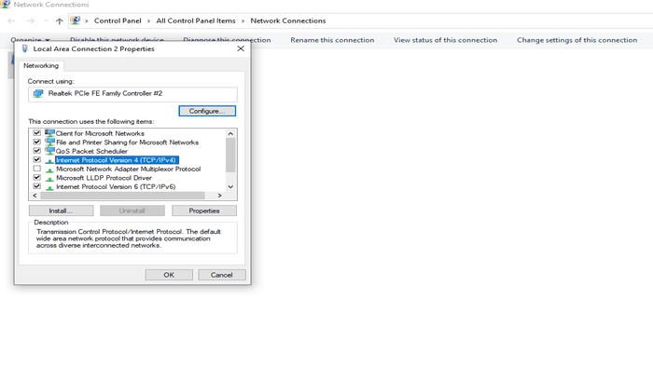Go up one level with the up arrow
The image size is (653, 367).
coord(59,20)
